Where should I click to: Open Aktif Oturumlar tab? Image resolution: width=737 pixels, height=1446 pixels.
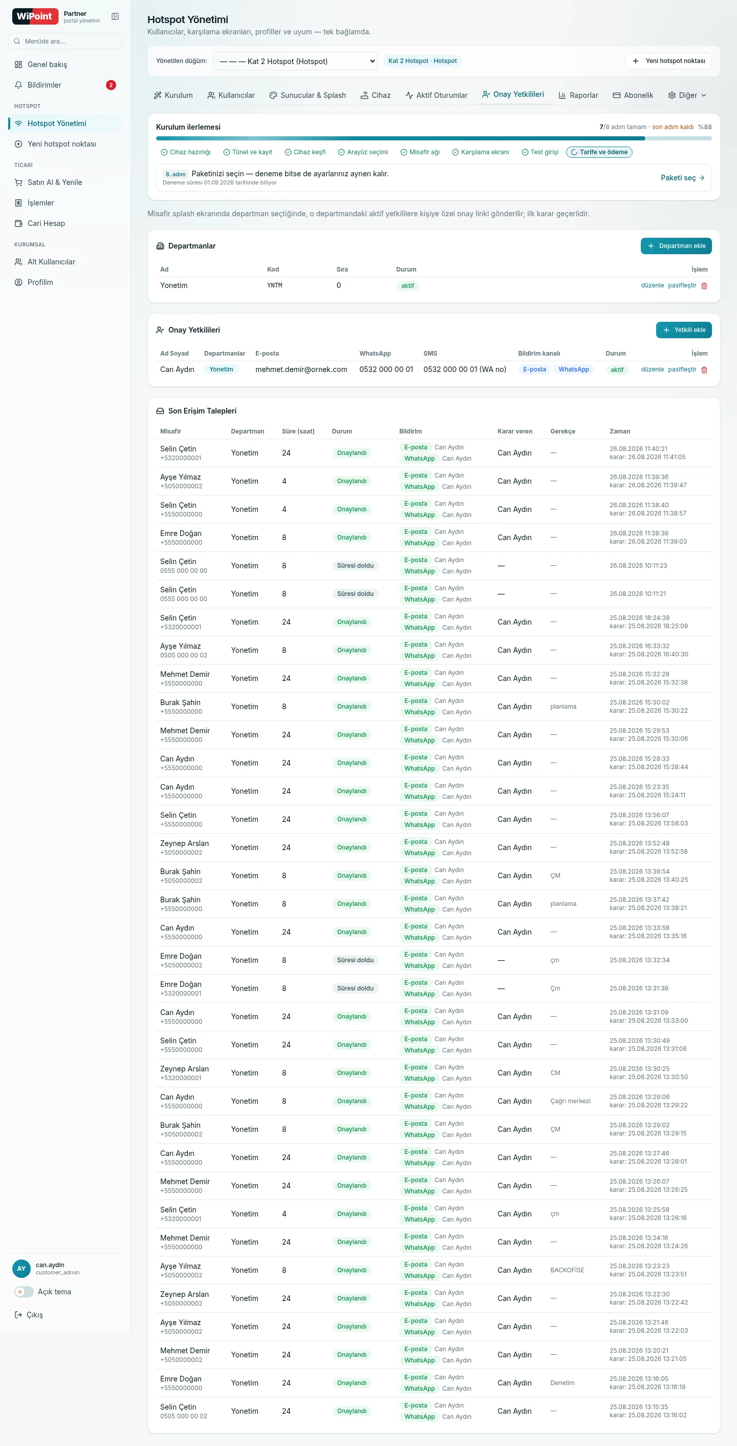pos(437,95)
